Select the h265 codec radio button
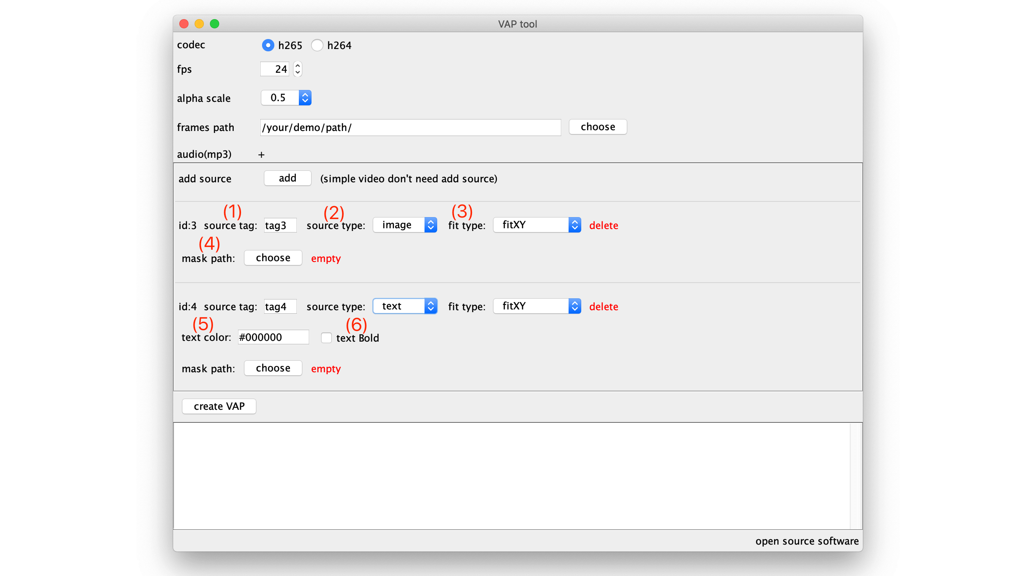 click(268, 45)
